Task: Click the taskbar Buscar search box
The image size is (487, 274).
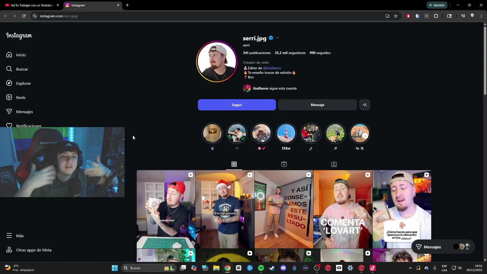Action: tap(150, 268)
